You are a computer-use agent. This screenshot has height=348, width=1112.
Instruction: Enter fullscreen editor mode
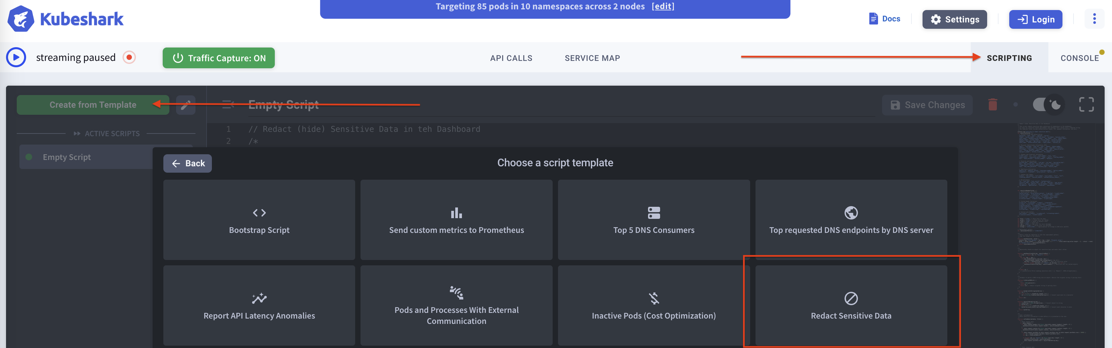1086,104
